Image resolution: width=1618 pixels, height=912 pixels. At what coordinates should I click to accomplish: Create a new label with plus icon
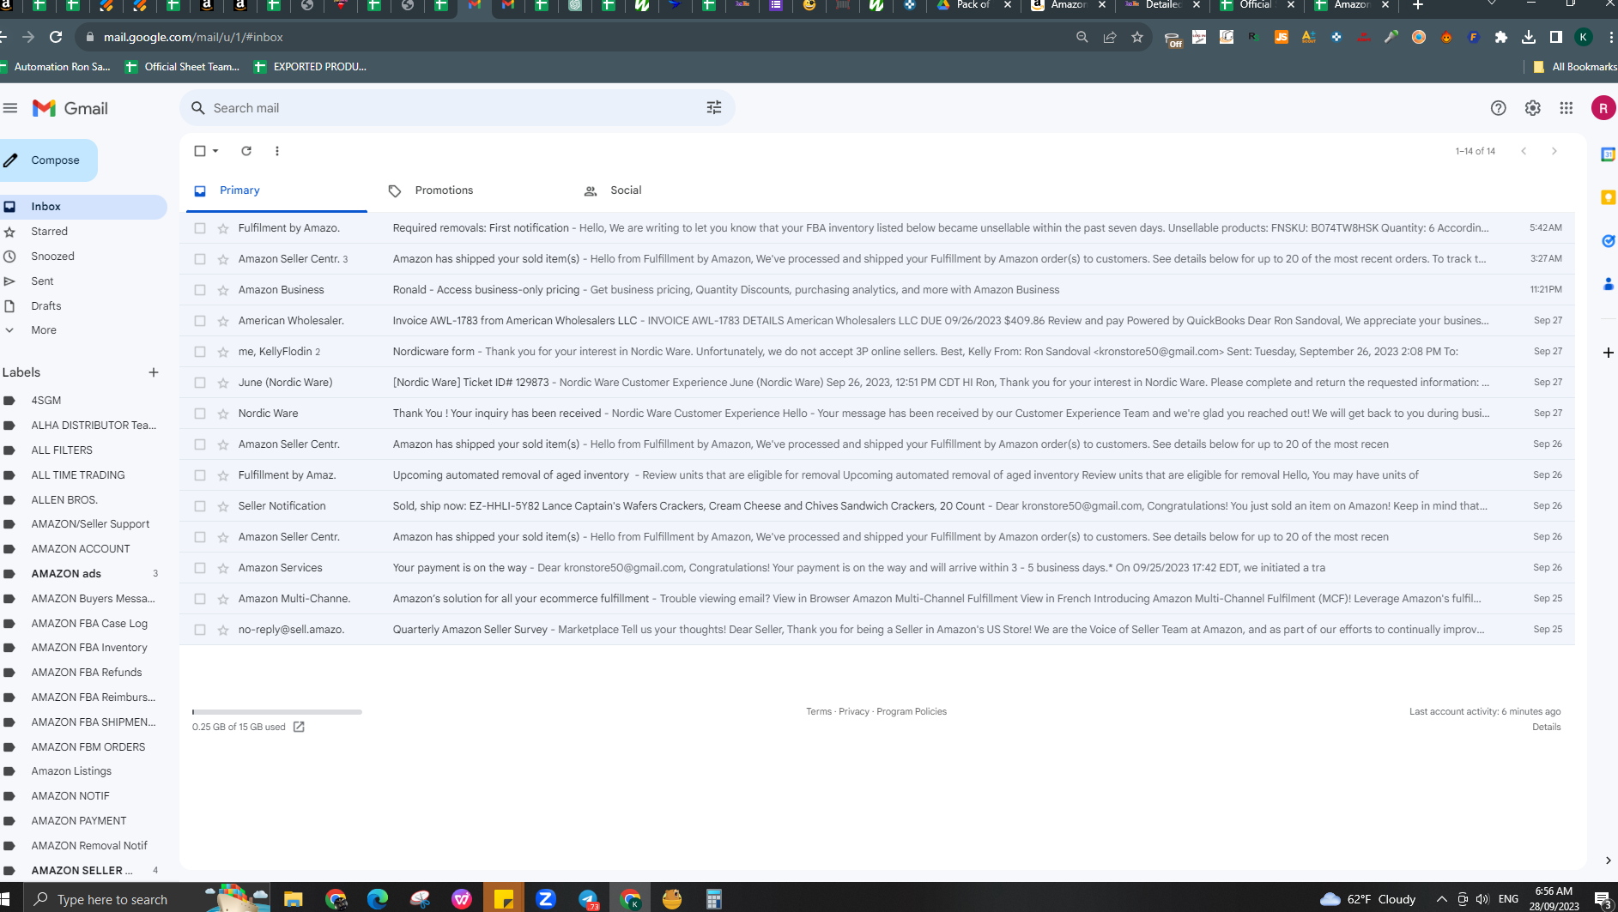tap(154, 372)
